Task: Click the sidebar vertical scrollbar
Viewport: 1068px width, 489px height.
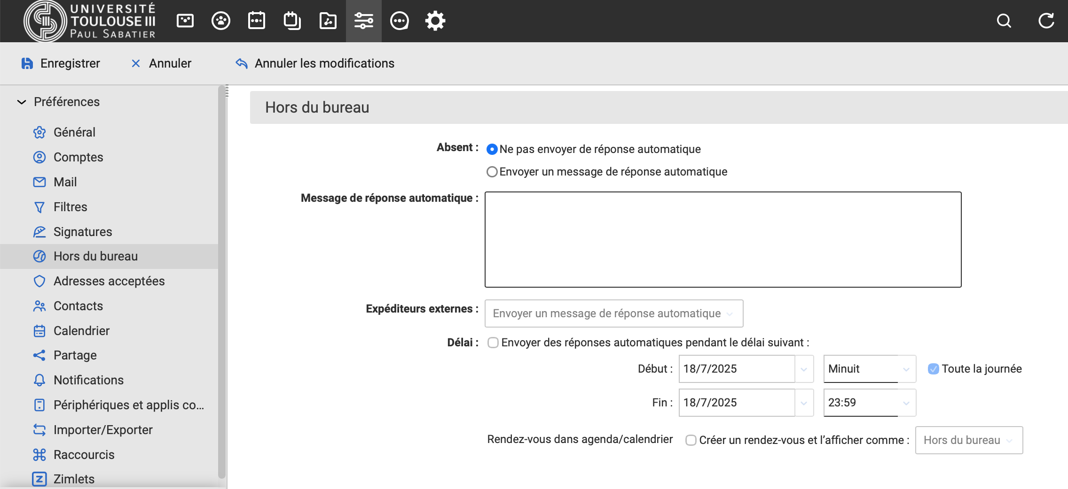Action: (222, 282)
